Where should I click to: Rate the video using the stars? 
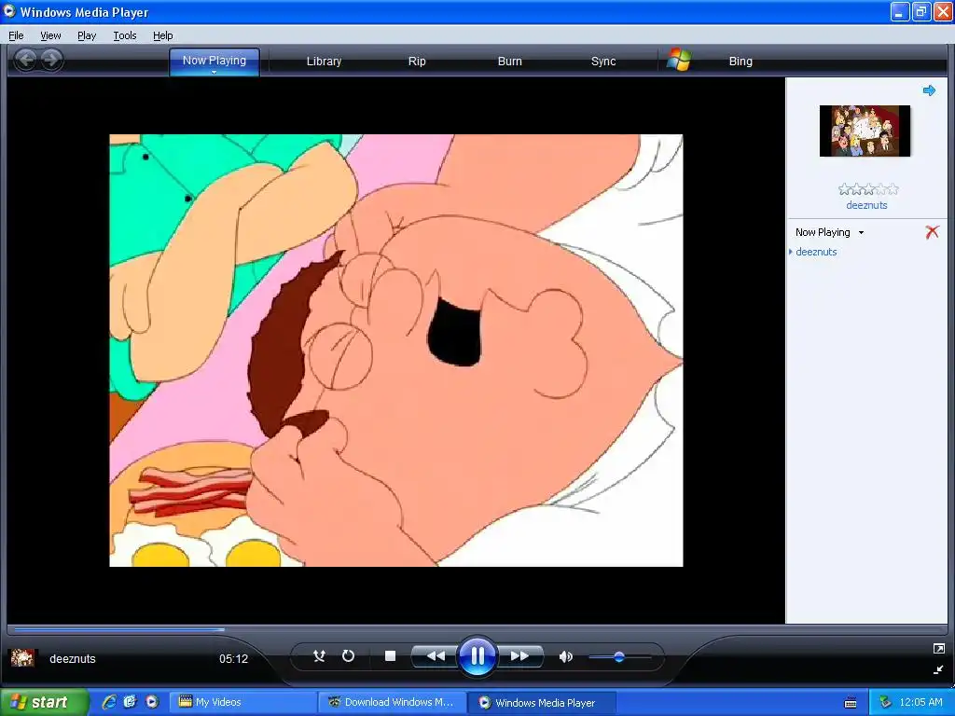[868, 189]
